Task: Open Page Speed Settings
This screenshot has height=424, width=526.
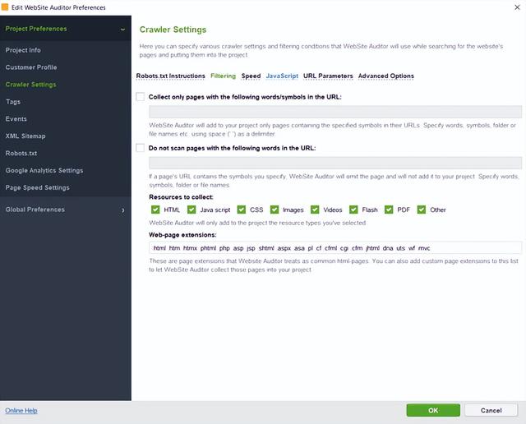Action: 38,187
